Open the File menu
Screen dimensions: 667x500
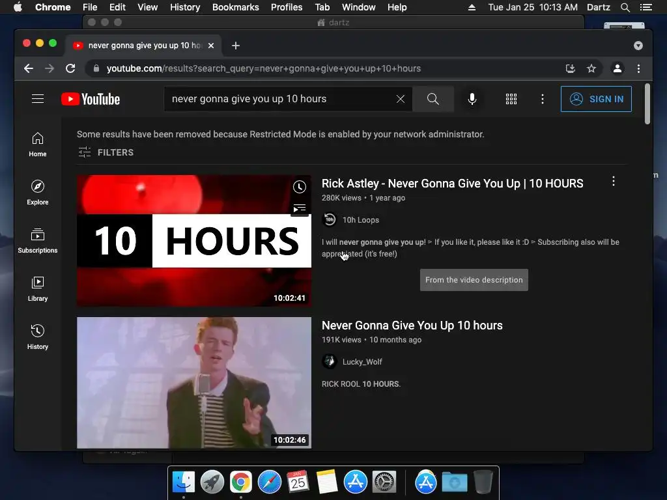tap(90, 7)
